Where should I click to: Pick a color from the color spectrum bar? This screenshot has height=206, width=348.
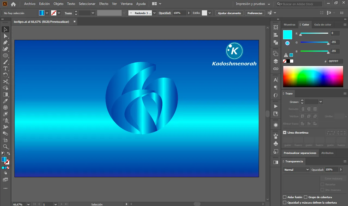coord(313,77)
